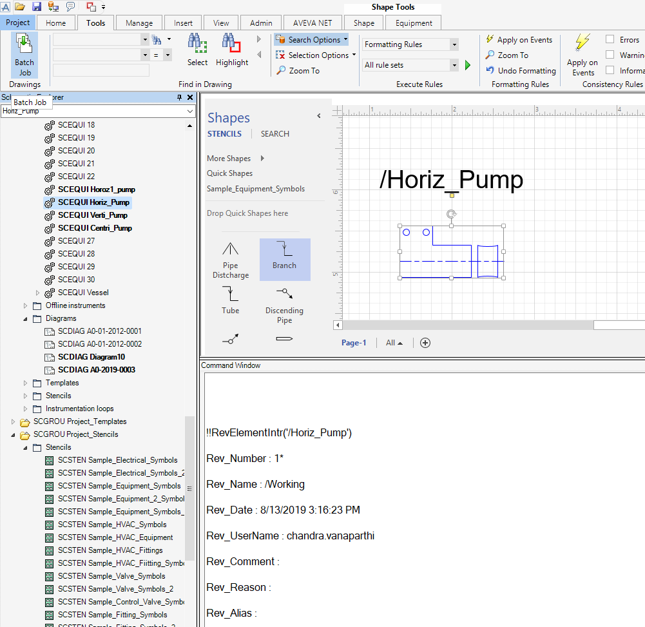The height and width of the screenshot is (627, 645).
Task: Enable the Errors checkbox
Action: coord(610,39)
